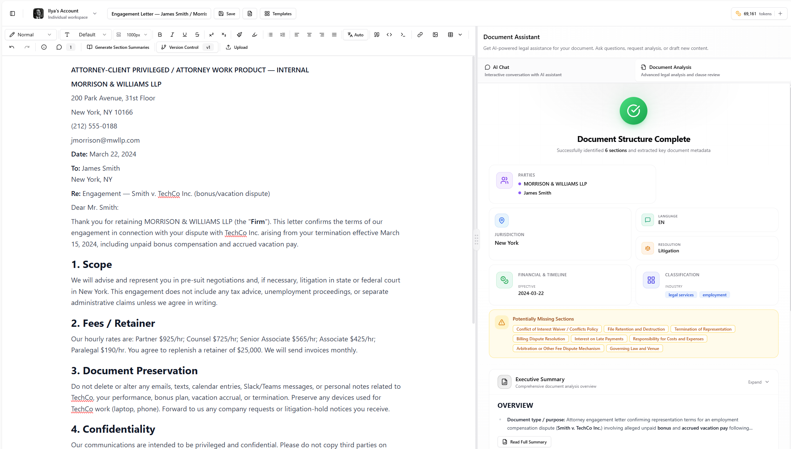Switch to the AI Chat tab
The image size is (791, 449).
523,70
